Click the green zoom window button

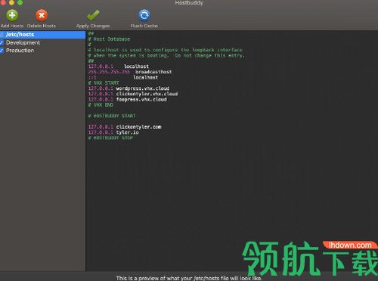pyautogui.click(x=20, y=2)
